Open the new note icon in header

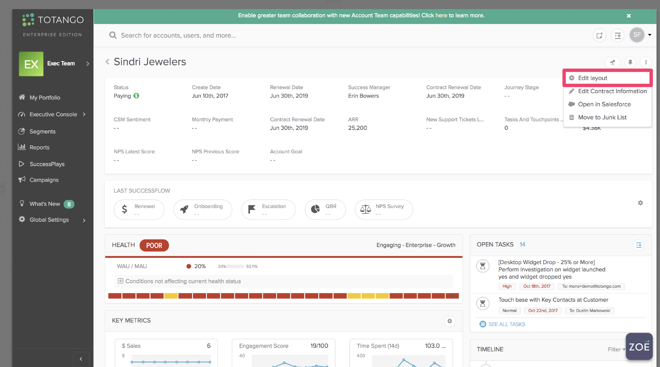click(599, 35)
